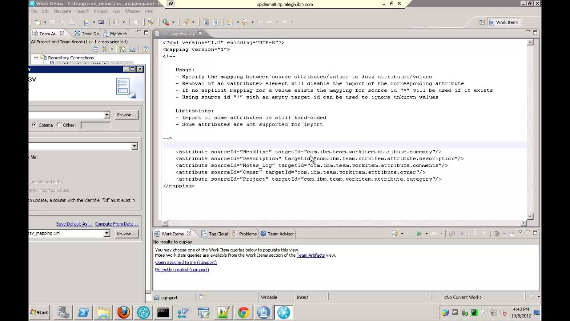Viewport: 570px width, 321px height.
Task: Open the csv_mapping.xml mapping file combo dropdown
Action: (106, 233)
